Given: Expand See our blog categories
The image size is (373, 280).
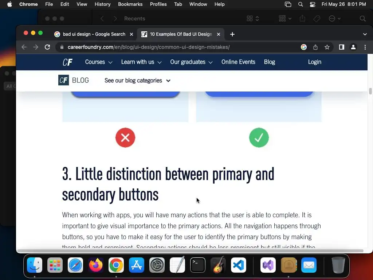Looking at the screenshot, I should [137, 81].
